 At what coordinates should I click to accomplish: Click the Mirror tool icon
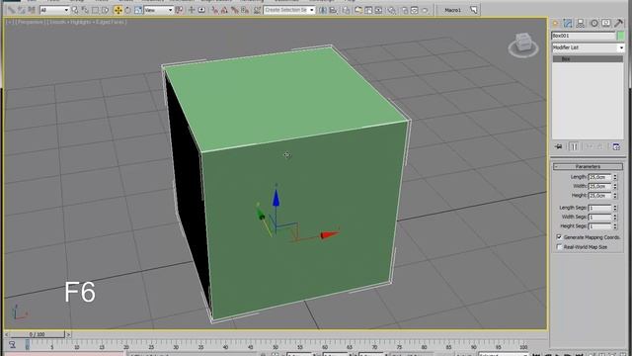323,10
